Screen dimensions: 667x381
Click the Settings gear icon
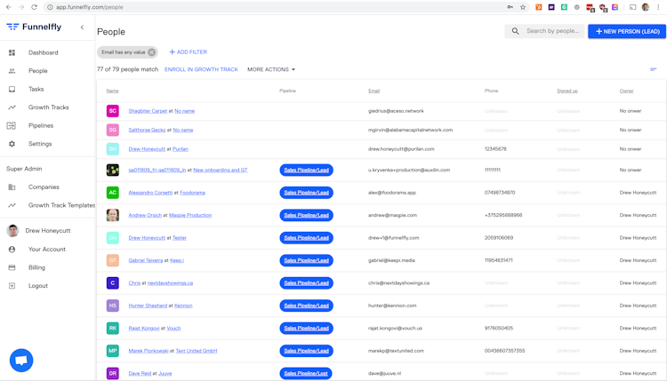(x=12, y=144)
